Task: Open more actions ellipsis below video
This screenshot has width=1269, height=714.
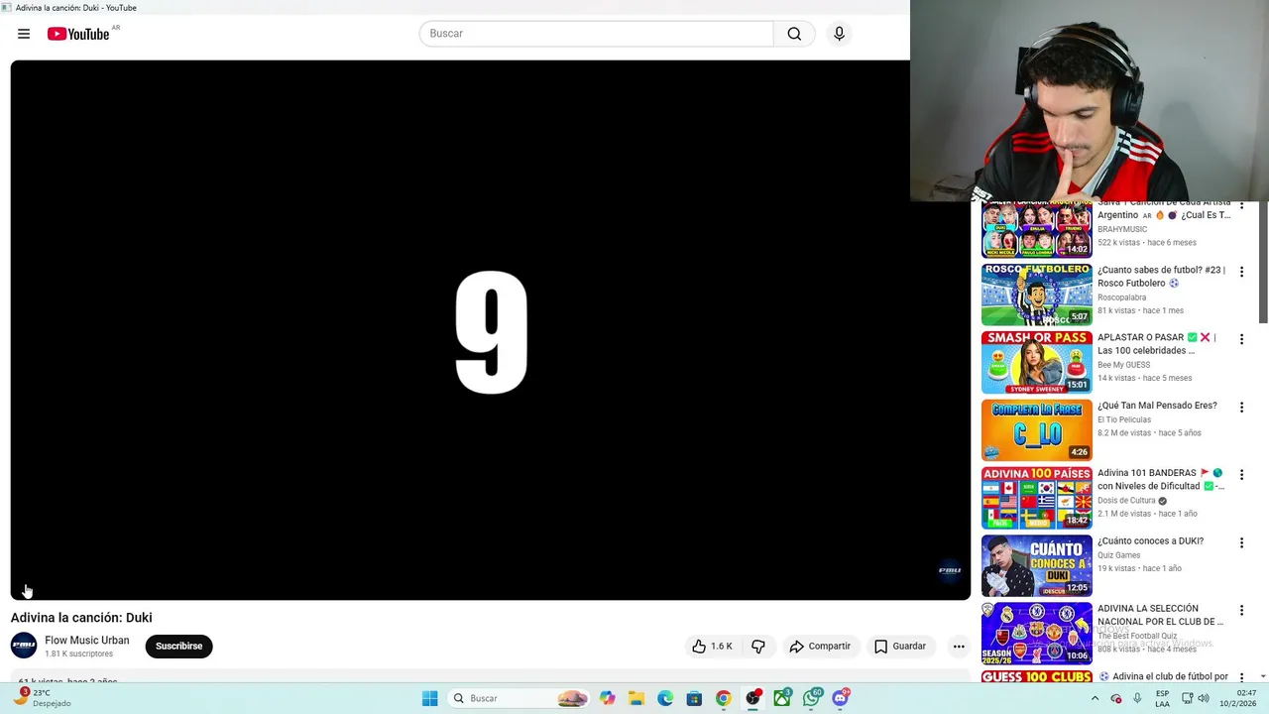Action: [x=959, y=647]
